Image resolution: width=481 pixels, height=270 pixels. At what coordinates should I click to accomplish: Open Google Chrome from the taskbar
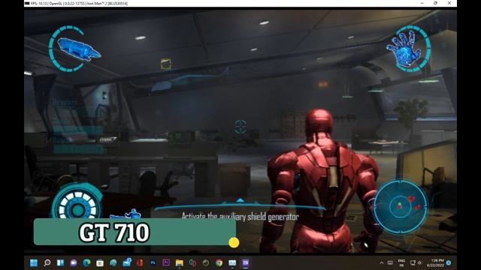click(x=219, y=262)
